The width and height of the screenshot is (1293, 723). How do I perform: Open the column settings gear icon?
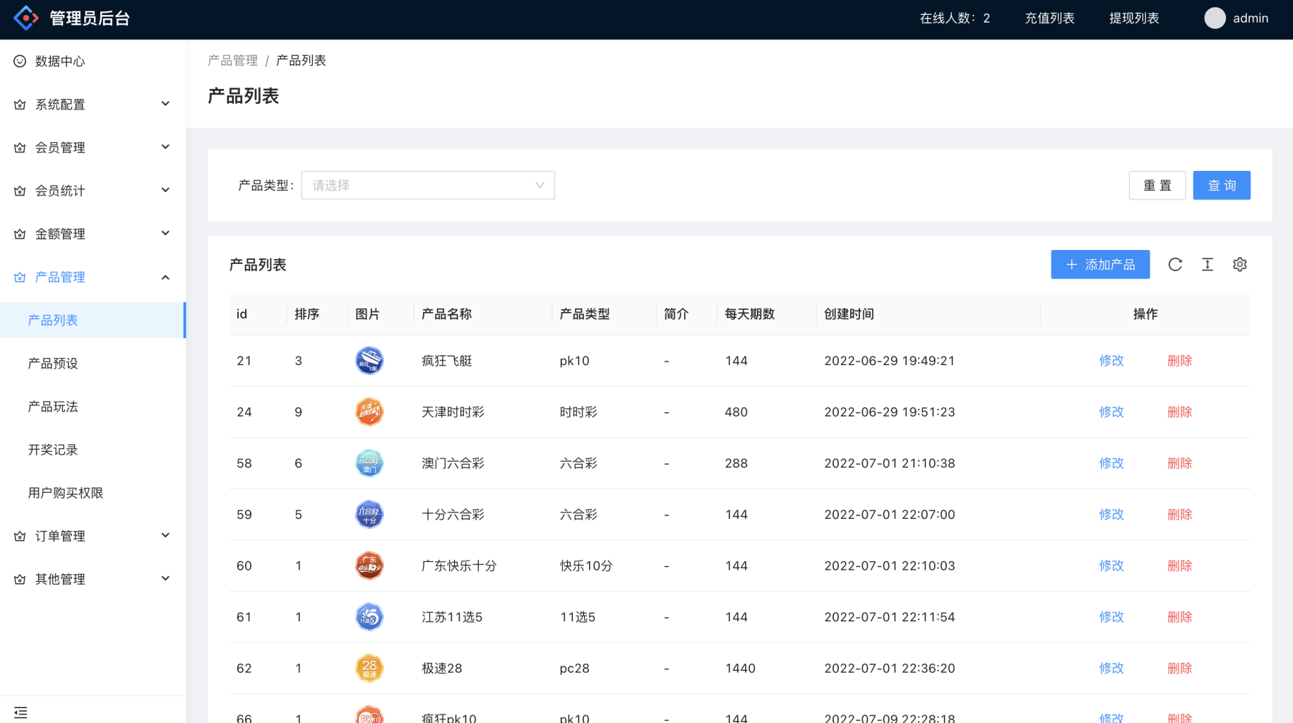tap(1240, 264)
